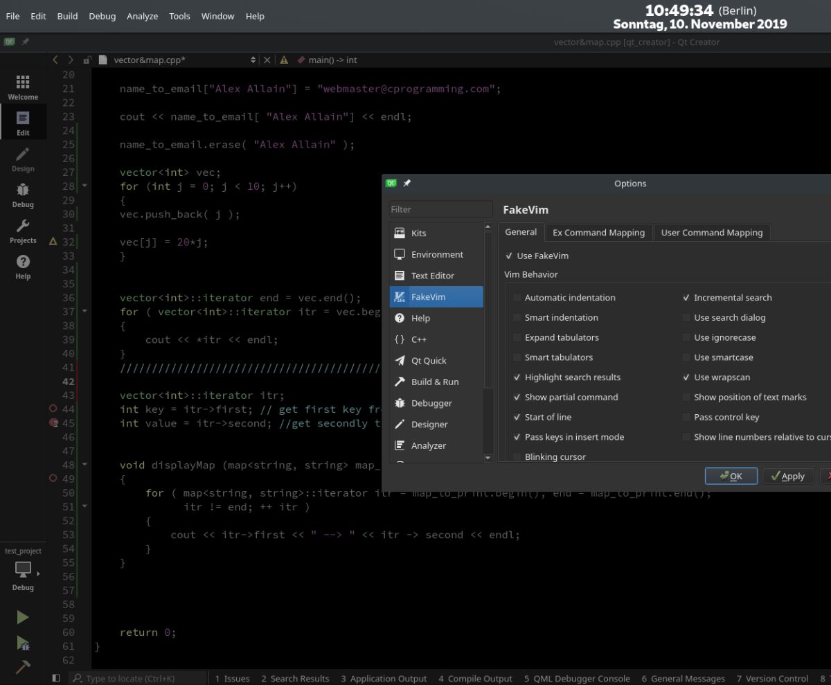Open Projects mode wrench icon
831x685 pixels.
23,231
